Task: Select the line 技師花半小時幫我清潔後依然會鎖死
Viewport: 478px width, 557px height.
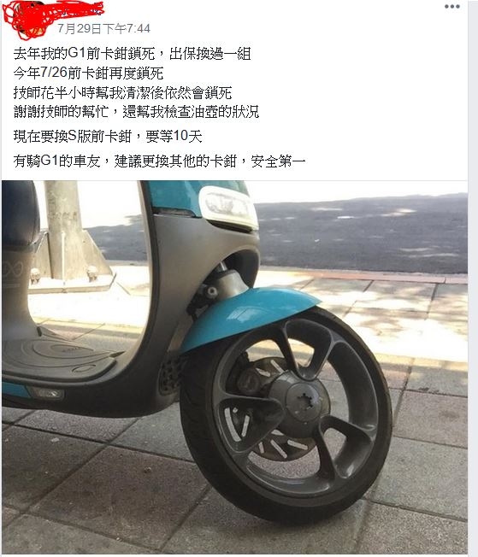Action: point(122,93)
